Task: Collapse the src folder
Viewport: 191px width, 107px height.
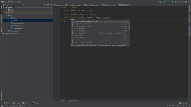Action: pyautogui.click(x=6, y=15)
